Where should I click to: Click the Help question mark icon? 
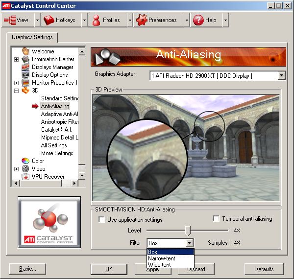pyautogui.click(x=198, y=20)
